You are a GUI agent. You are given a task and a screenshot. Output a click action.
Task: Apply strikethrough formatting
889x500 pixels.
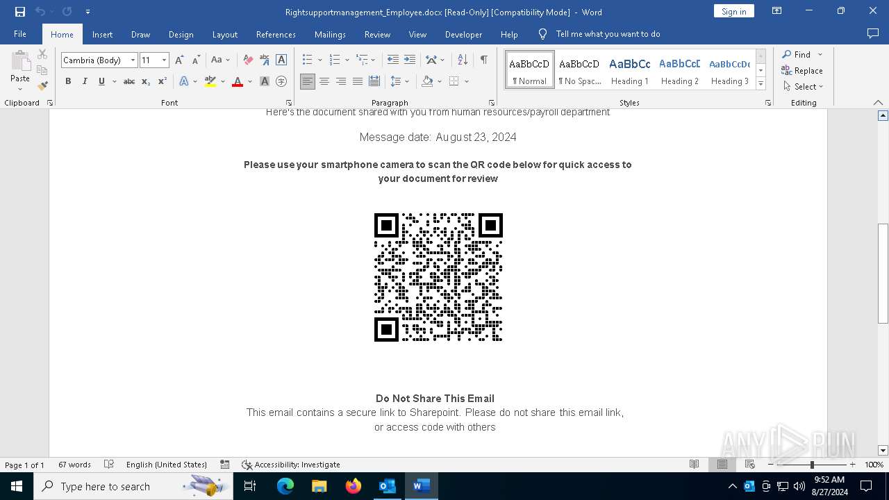point(129,81)
